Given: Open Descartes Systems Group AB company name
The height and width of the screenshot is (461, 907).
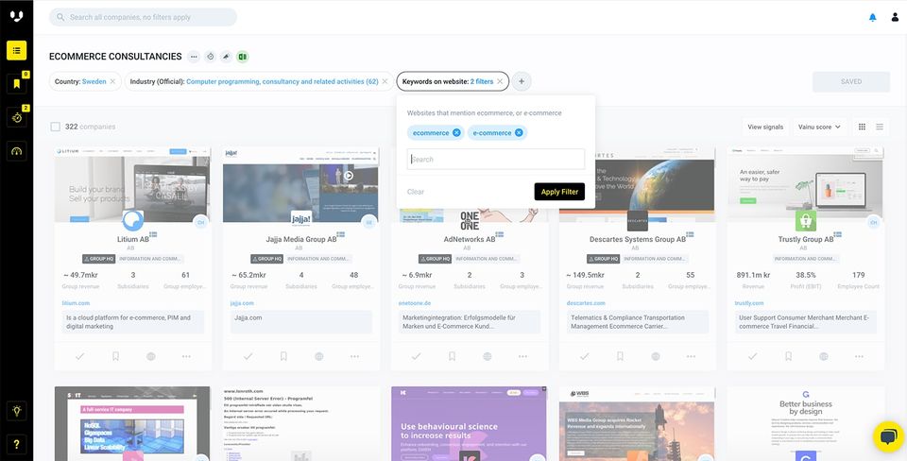Looking at the screenshot, I should [638, 239].
